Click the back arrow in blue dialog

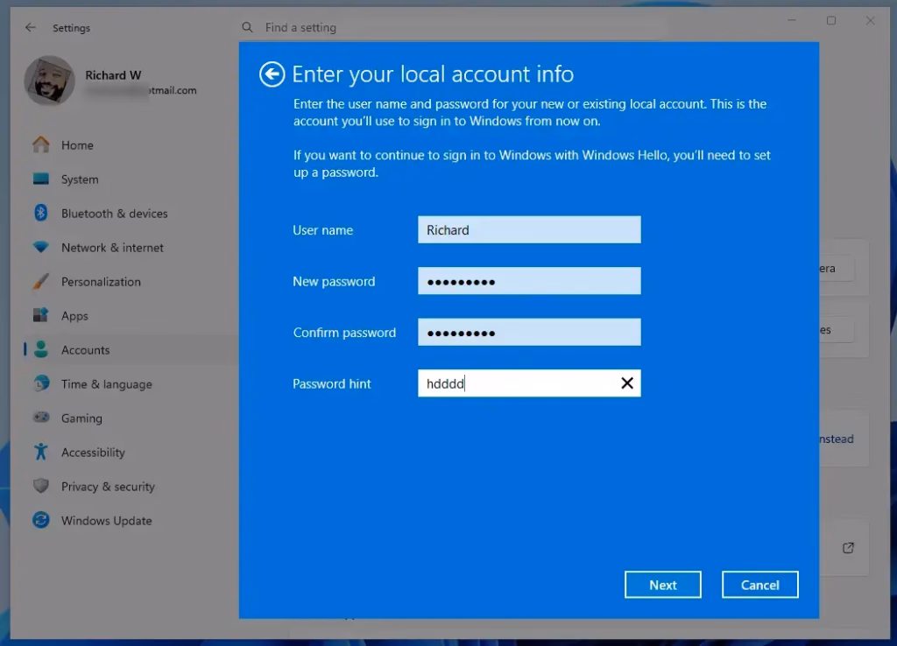pos(272,74)
